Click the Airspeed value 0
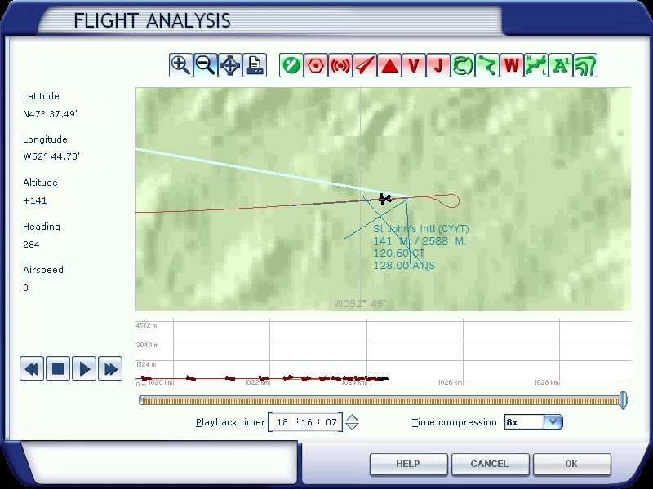The height and width of the screenshot is (489, 653). (26, 288)
